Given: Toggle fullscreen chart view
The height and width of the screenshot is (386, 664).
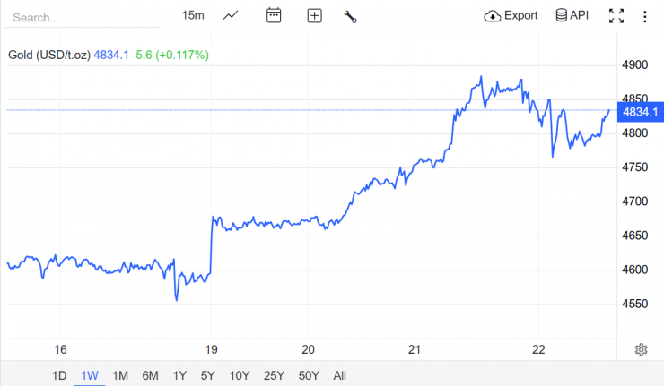Looking at the screenshot, I should [616, 15].
